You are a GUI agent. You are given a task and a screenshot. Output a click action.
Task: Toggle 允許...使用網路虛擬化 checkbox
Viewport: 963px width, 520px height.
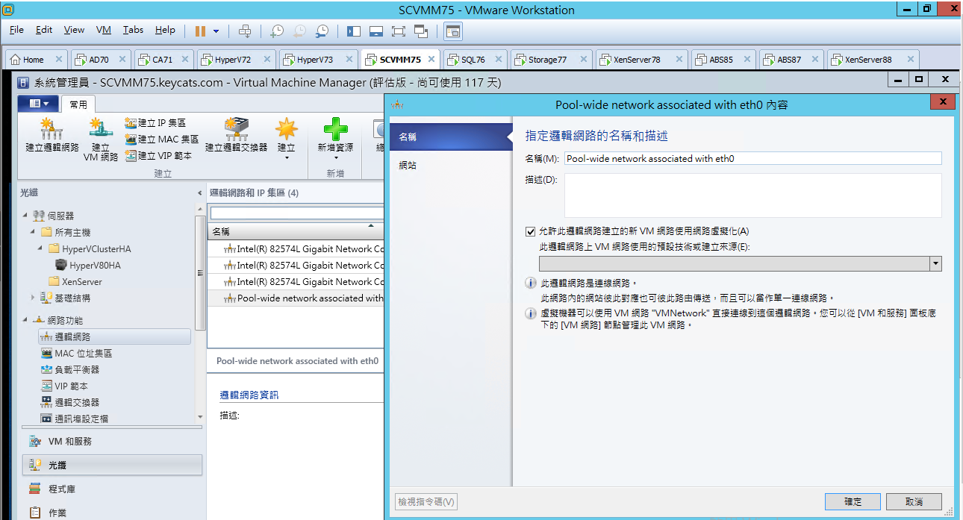pos(531,231)
